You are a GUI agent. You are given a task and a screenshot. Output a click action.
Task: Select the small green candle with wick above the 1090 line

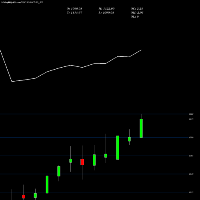(129, 139)
